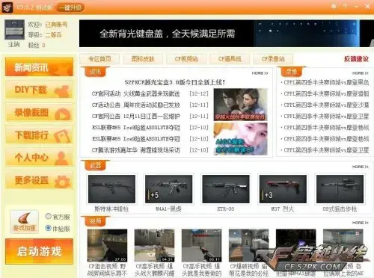Click the 一键升级 upgrade button
Screen dimensions: 374x278
(x=70, y=7)
